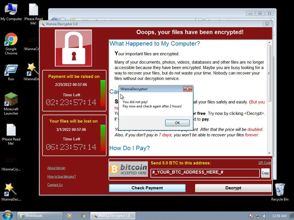Select the bottom-left !WannaDec... shortcut icon
The image size is (294, 220).
click(x=11, y=192)
